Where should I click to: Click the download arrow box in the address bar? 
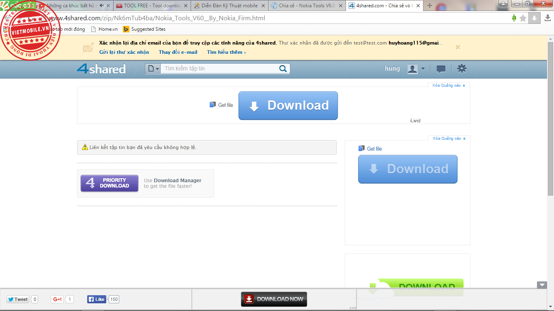pyautogui.click(x=535, y=18)
